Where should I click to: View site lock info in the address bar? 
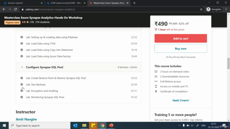click(22, 9)
